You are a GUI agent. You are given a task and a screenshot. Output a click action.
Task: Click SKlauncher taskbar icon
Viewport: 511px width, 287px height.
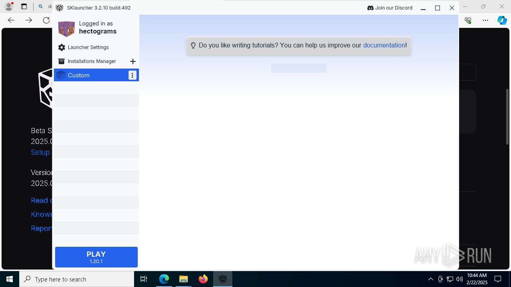(223, 279)
